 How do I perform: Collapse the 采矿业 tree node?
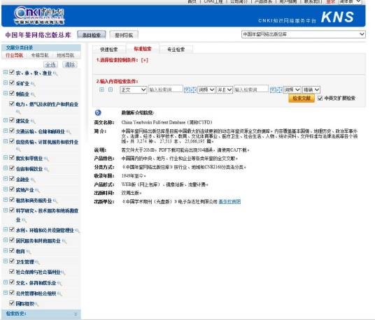[6, 82]
